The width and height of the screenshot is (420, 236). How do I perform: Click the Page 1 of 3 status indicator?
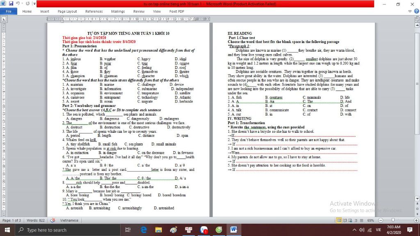click(12, 220)
